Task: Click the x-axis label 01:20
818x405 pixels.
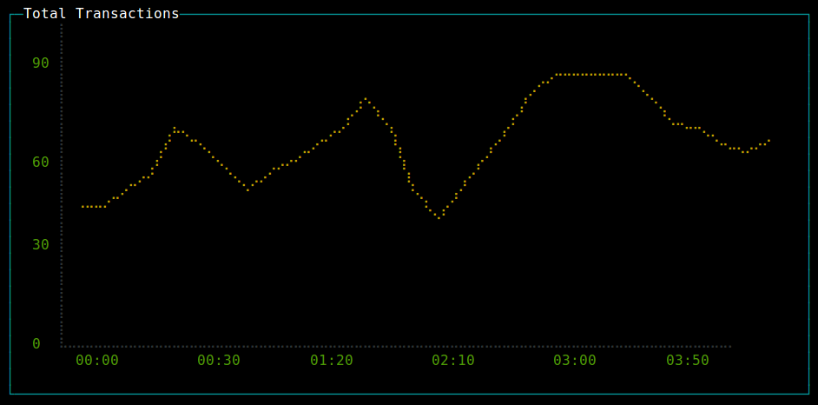Action: (x=331, y=360)
